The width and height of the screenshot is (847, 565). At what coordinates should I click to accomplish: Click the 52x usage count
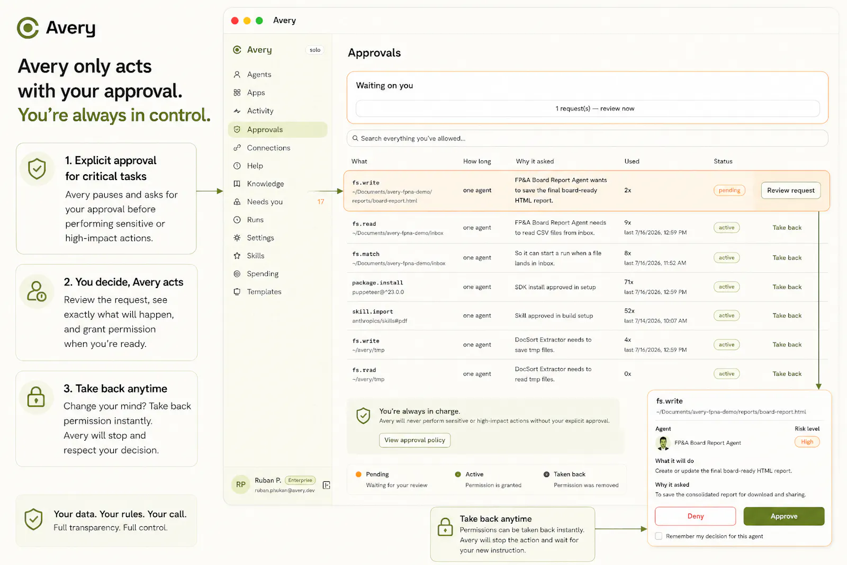tap(629, 311)
